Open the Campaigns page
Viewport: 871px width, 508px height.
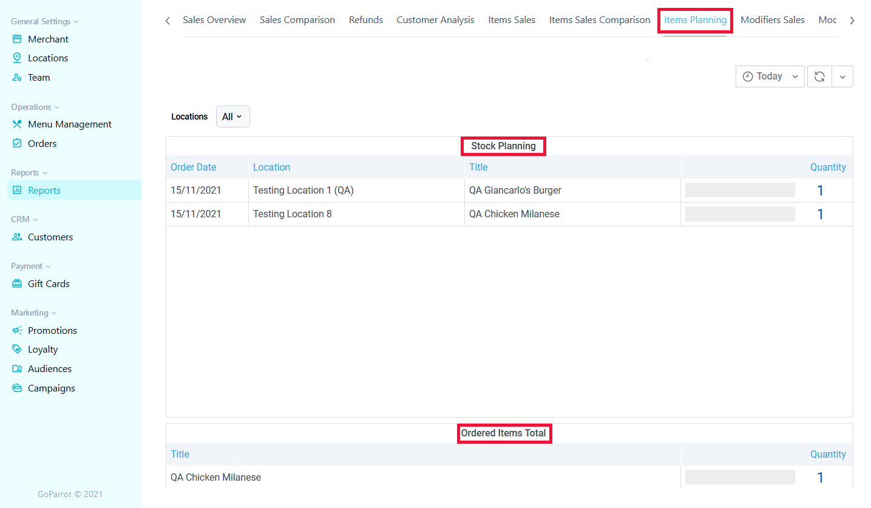coord(52,388)
